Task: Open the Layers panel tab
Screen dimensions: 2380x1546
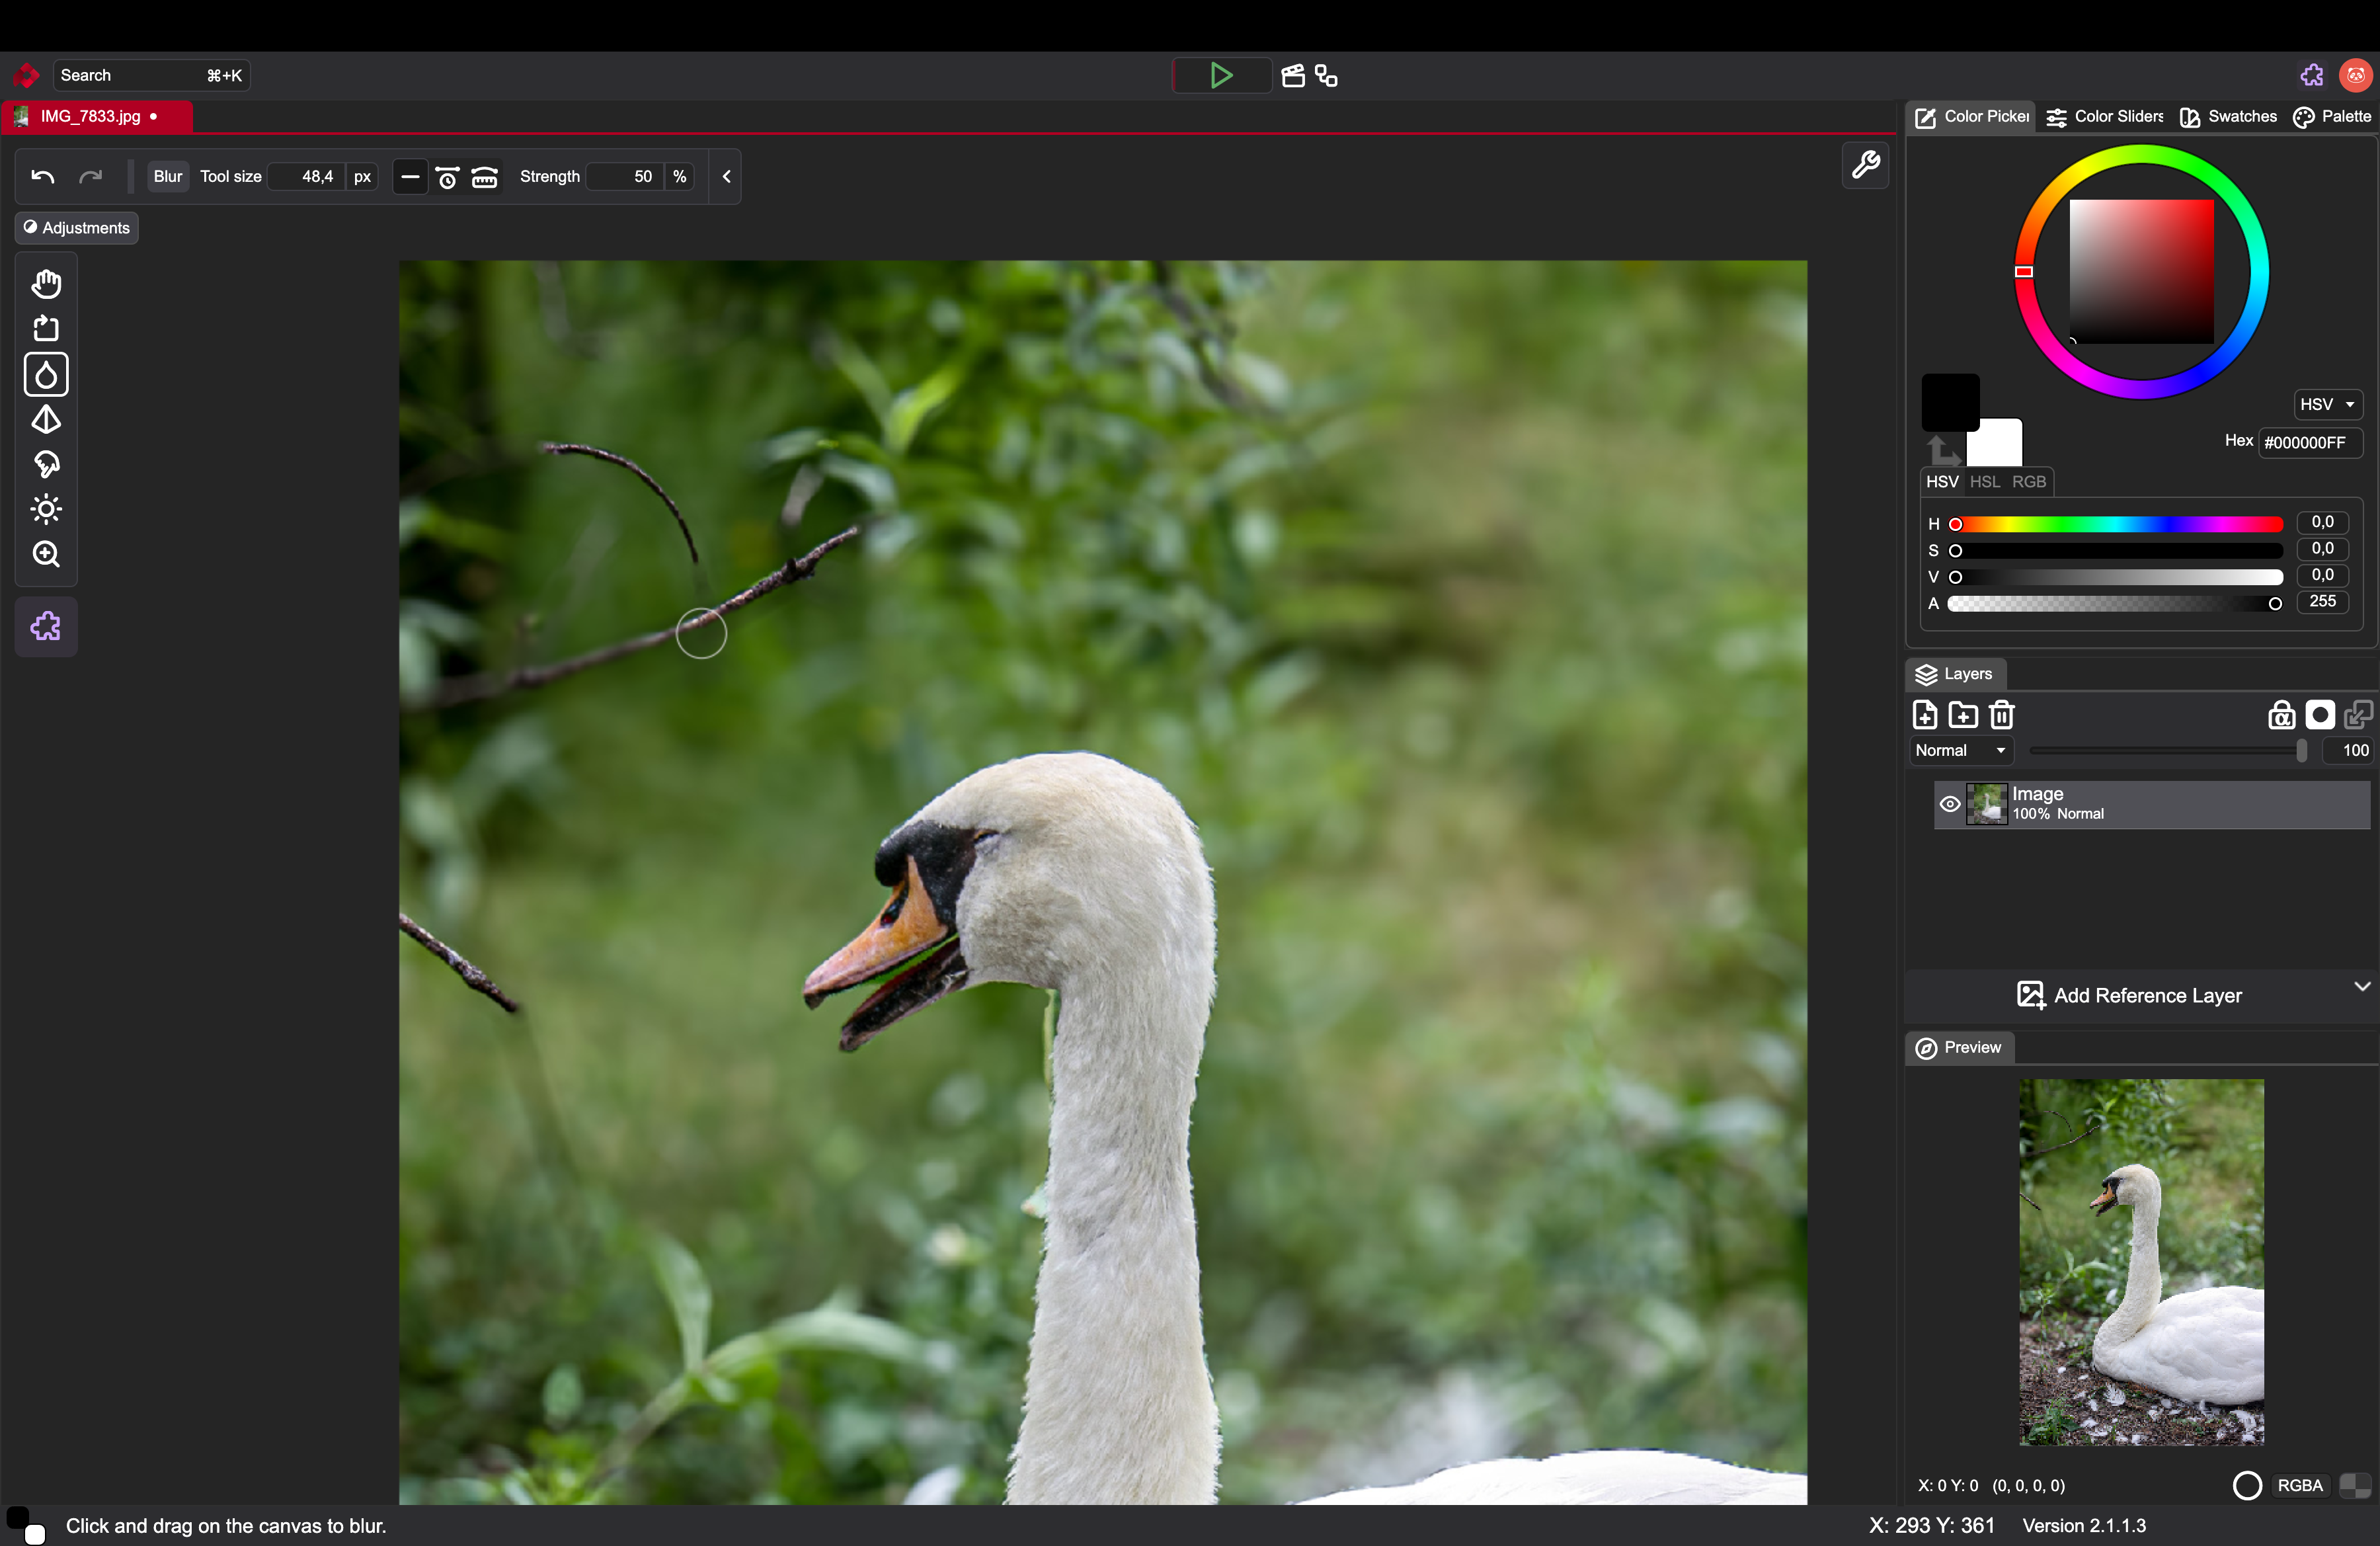Action: (1955, 674)
